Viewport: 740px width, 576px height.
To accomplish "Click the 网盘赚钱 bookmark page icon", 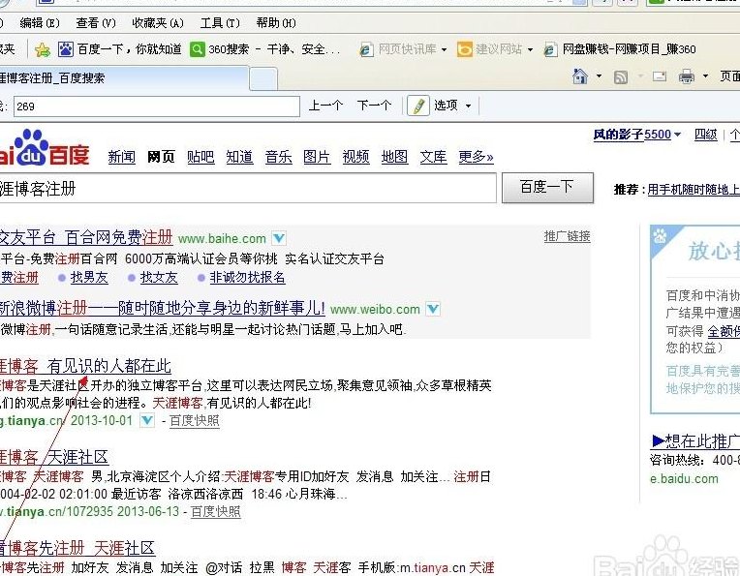I will click(550, 49).
